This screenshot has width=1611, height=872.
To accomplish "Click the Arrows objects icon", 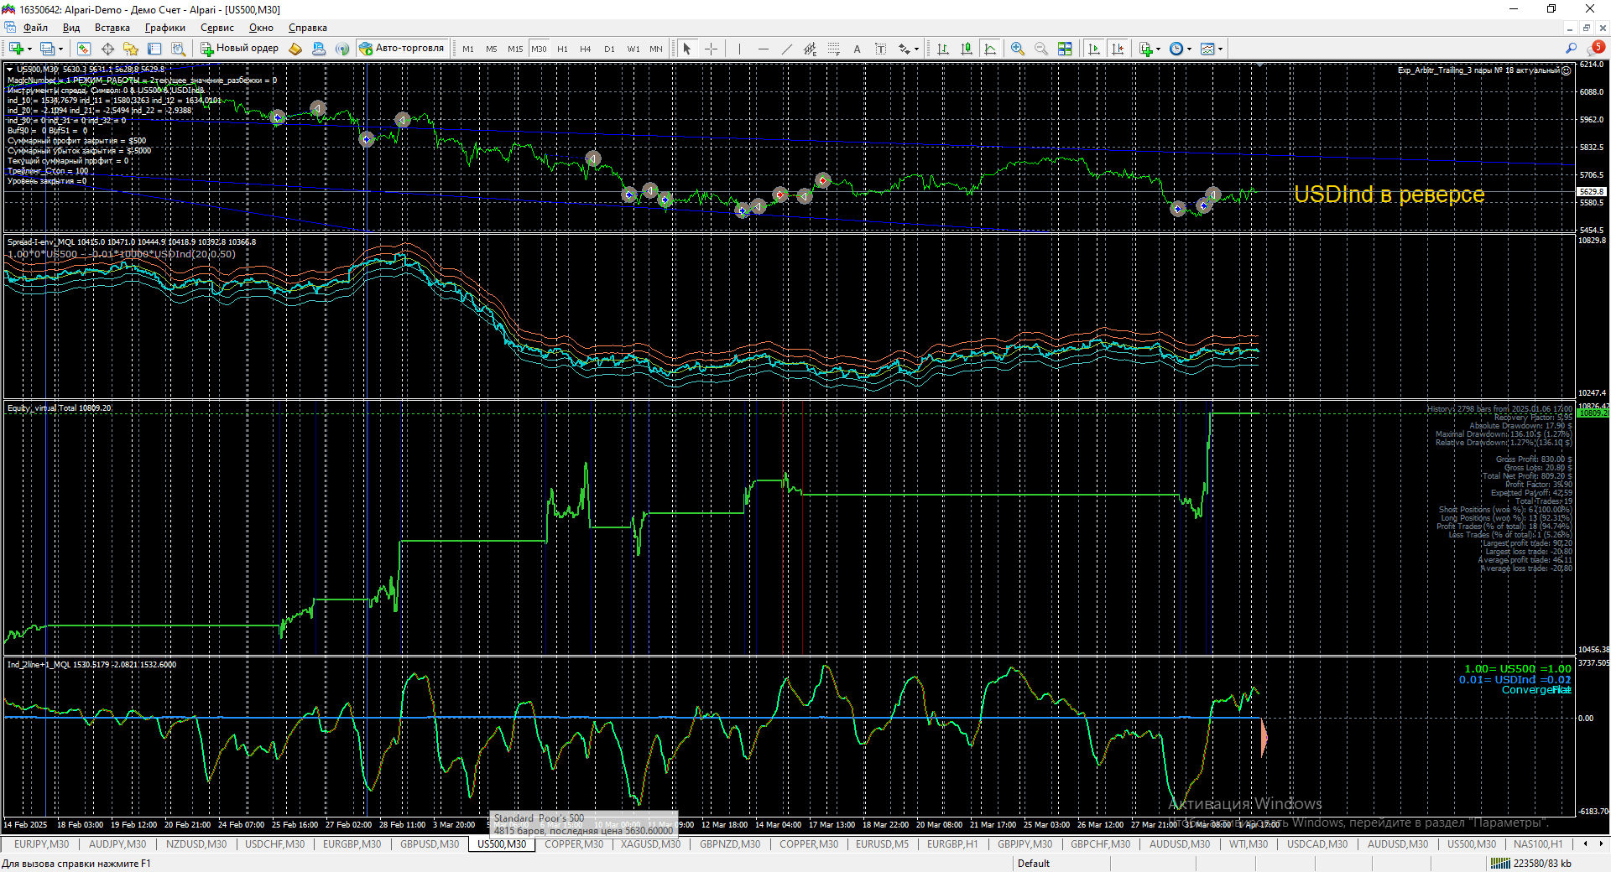I will pos(904,49).
